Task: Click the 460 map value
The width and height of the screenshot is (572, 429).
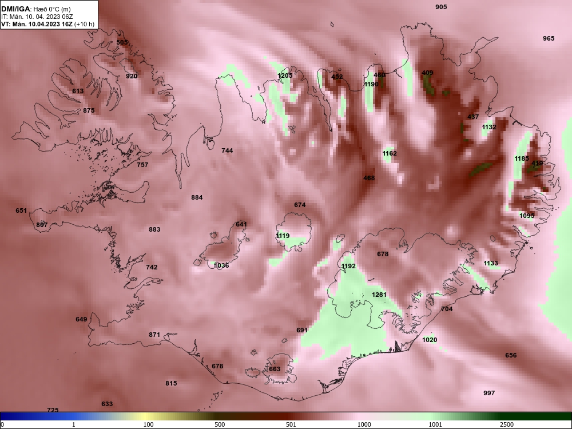Action: tap(379, 75)
